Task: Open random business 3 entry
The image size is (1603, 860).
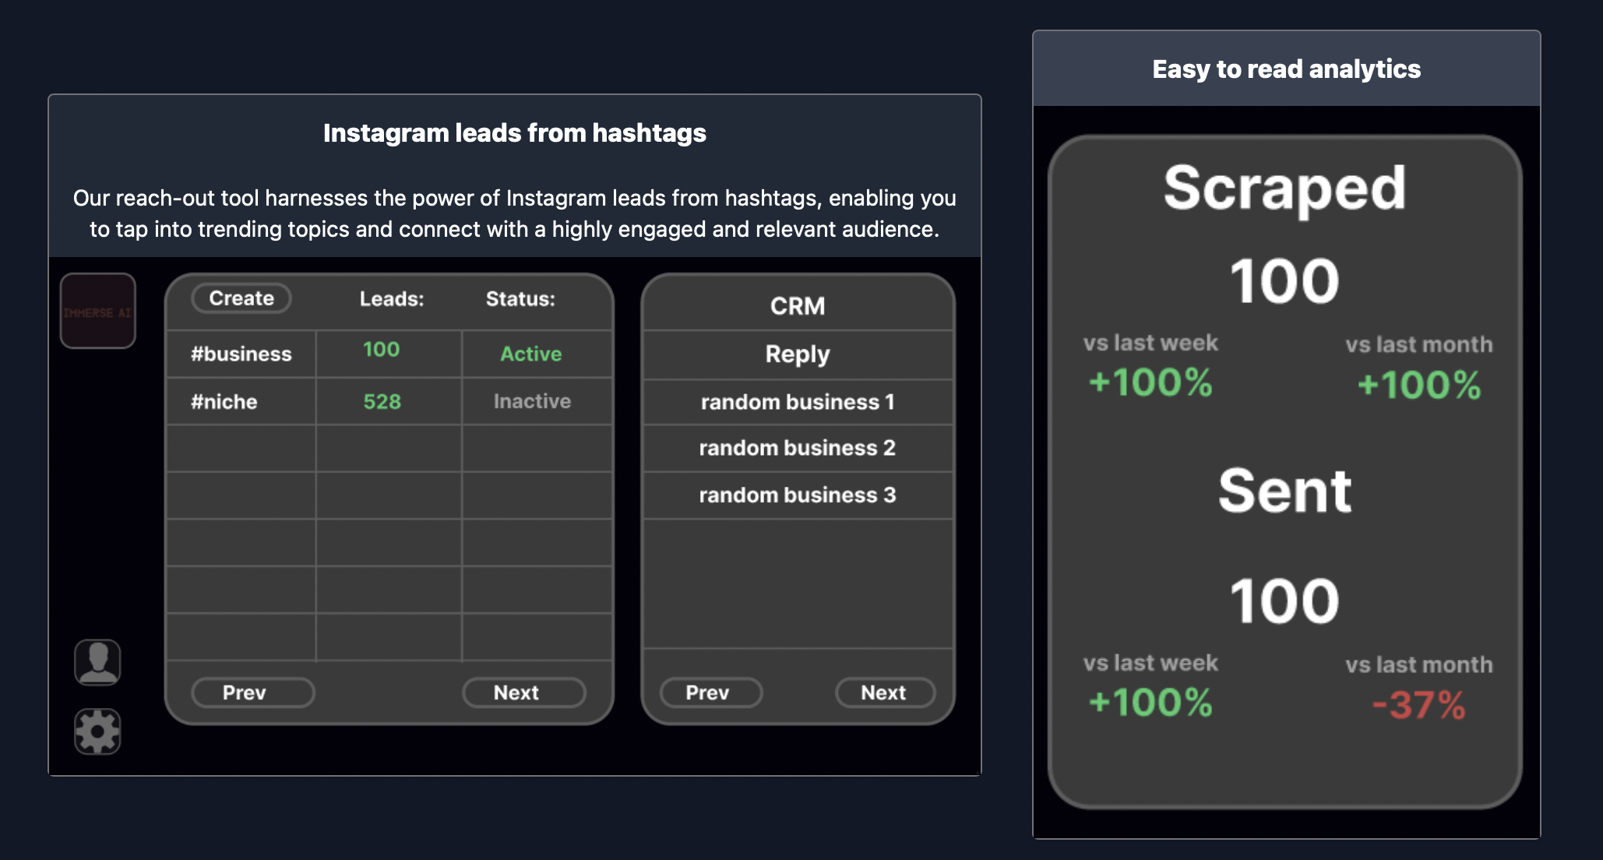Action: [x=798, y=495]
